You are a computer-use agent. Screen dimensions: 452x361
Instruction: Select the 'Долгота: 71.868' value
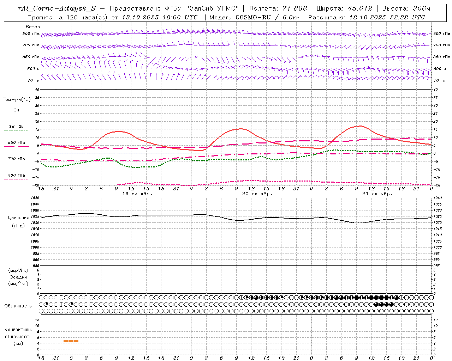(x=278, y=8)
